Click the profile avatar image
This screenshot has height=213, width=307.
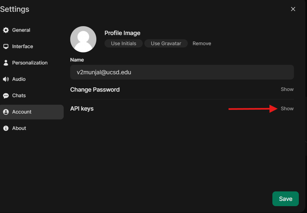[83, 39]
